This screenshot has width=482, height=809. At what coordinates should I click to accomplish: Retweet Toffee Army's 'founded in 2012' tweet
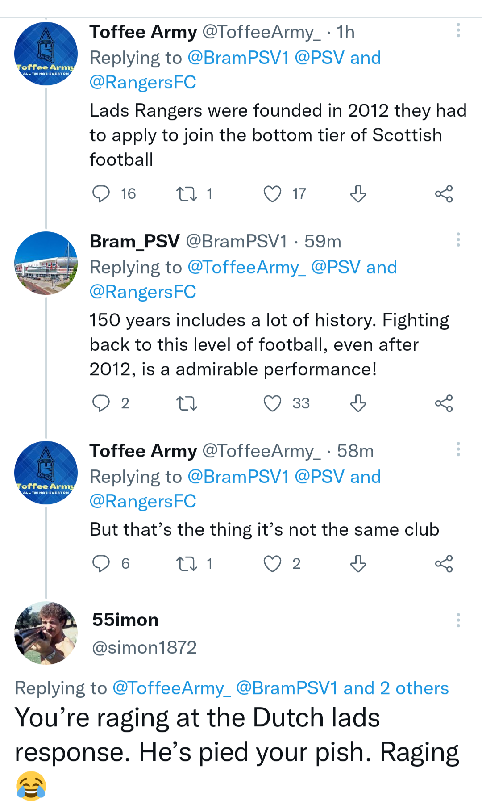187,194
